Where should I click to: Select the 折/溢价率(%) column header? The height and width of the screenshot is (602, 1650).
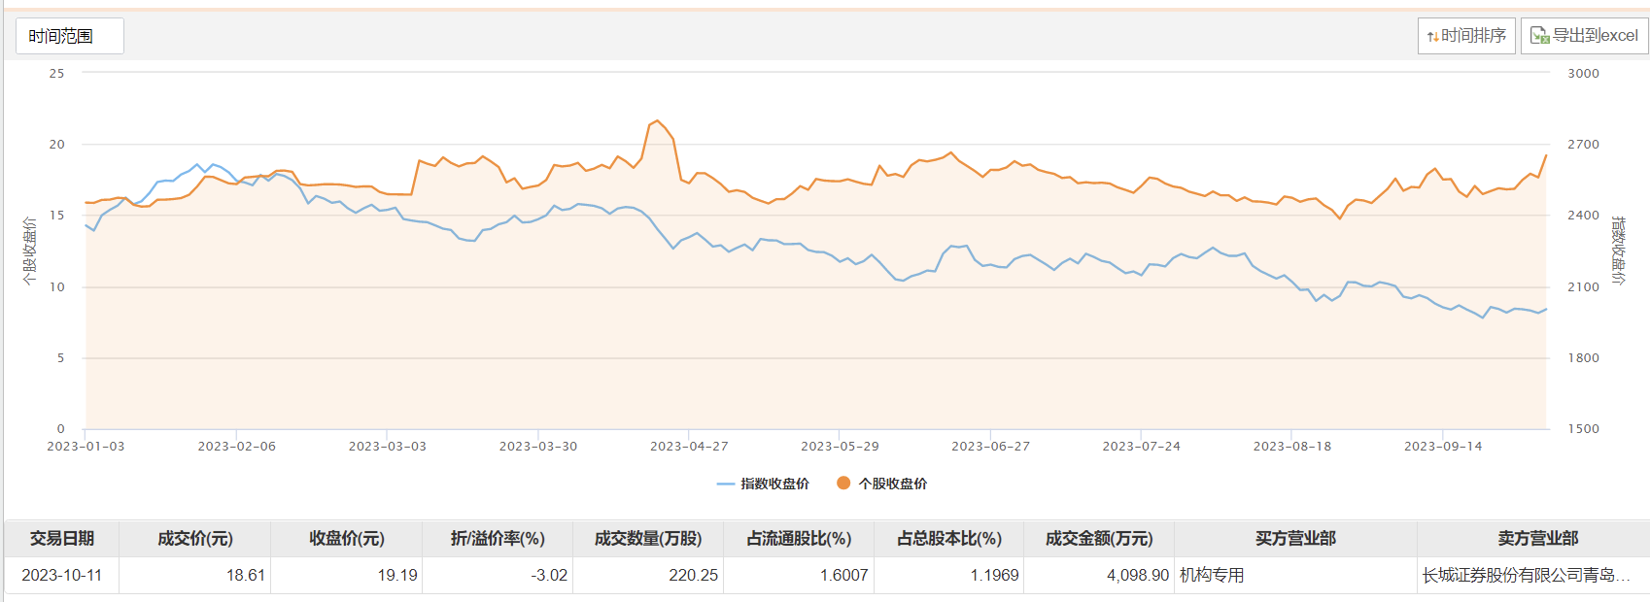[498, 539]
